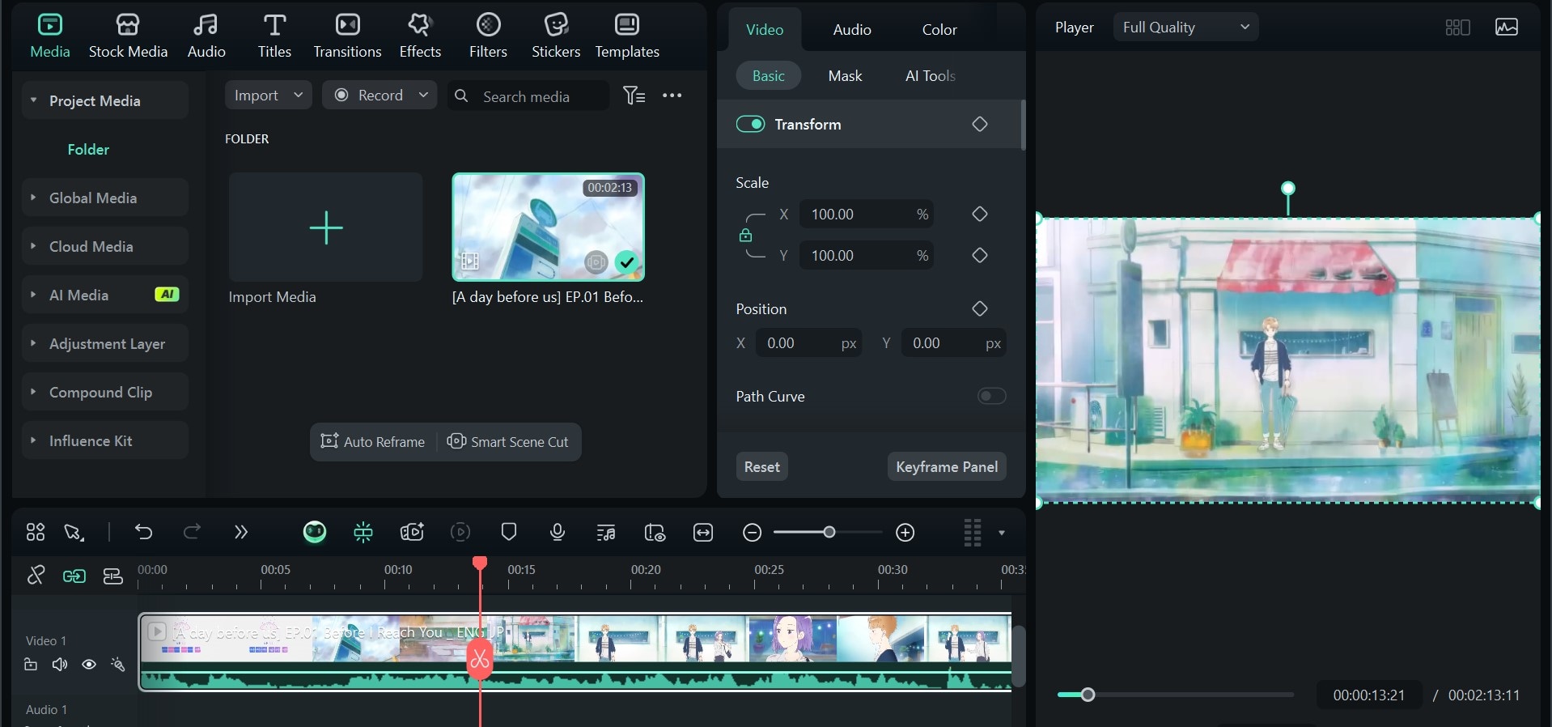Zoom out timeline with the minus icon
The height and width of the screenshot is (727, 1552).
[752, 532]
